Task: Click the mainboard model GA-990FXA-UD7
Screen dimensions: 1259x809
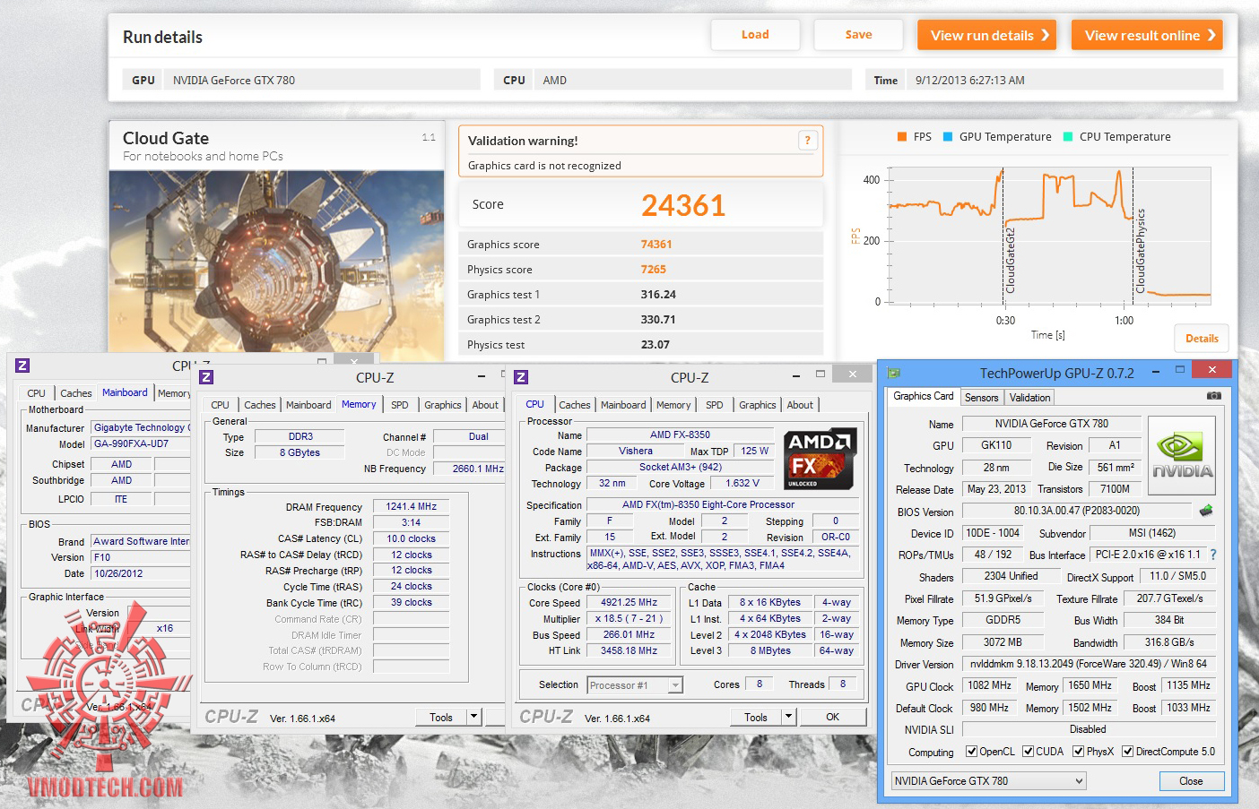Action: (141, 443)
